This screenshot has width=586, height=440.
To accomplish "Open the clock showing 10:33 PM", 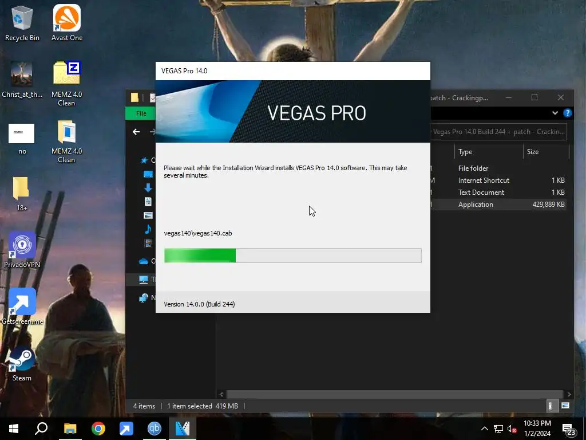I will pyautogui.click(x=537, y=429).
